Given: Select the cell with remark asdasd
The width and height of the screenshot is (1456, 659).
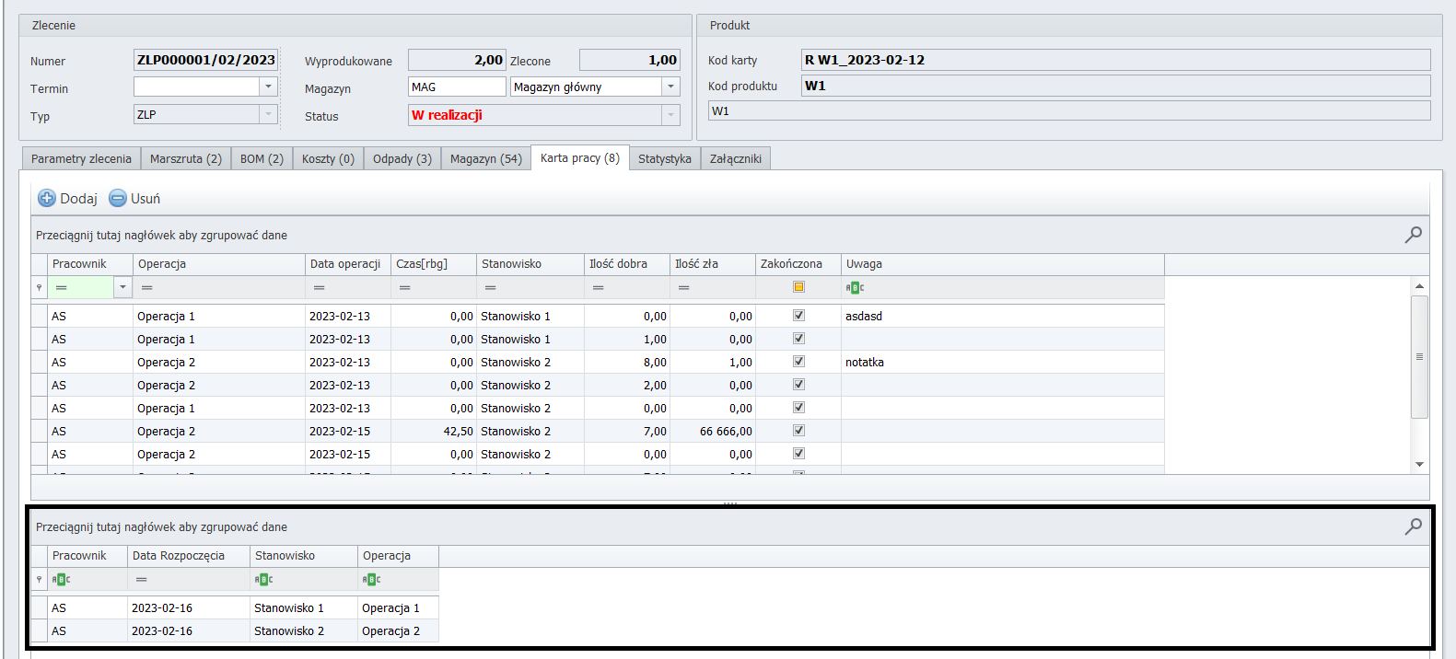Looking at the screenshot, I should tap(1003, 316).
